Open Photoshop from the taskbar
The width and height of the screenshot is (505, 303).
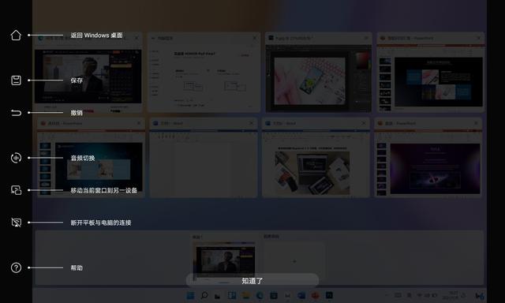329,295
